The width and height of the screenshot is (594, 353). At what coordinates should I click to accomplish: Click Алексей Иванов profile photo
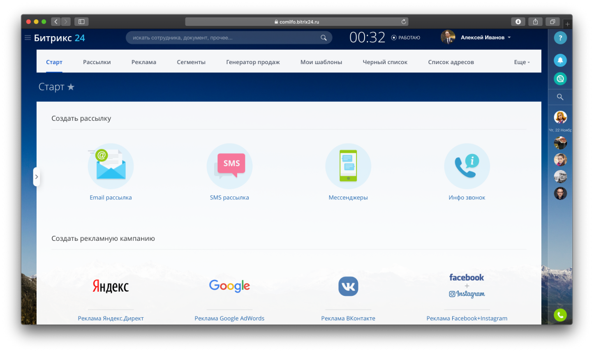tap(448, 37)
